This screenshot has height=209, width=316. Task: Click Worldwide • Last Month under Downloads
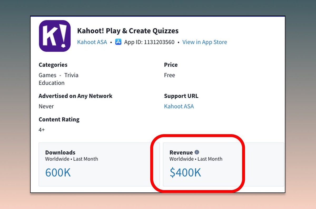point(72,159)
